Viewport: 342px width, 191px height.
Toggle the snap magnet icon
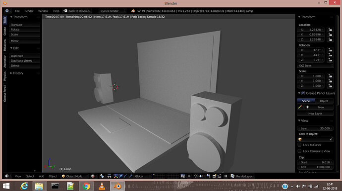[x=195, y=176]
